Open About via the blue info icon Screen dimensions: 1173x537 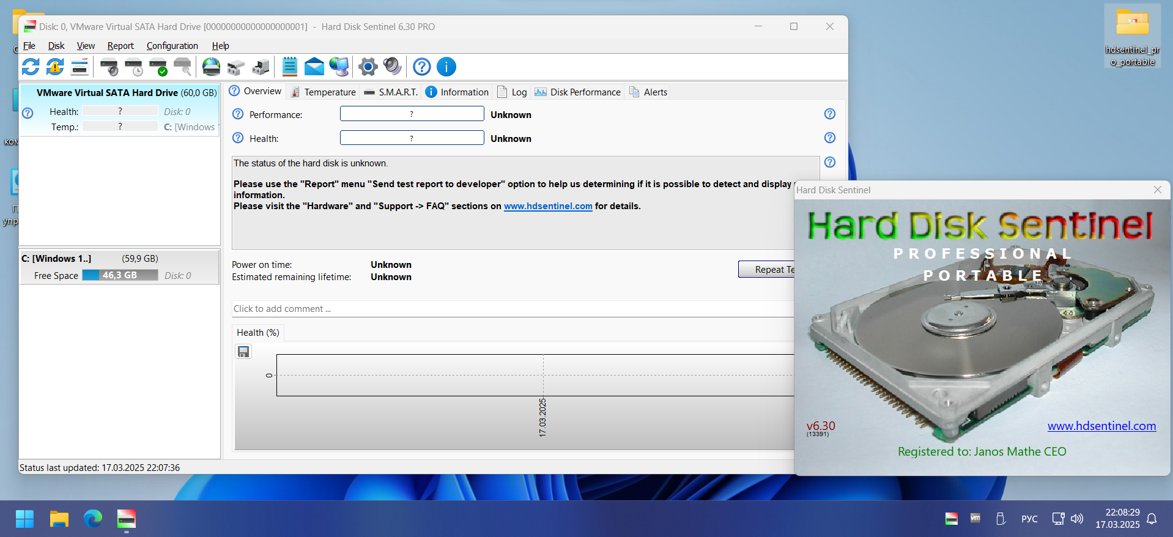pyautogui.click(x=446, y=67)
